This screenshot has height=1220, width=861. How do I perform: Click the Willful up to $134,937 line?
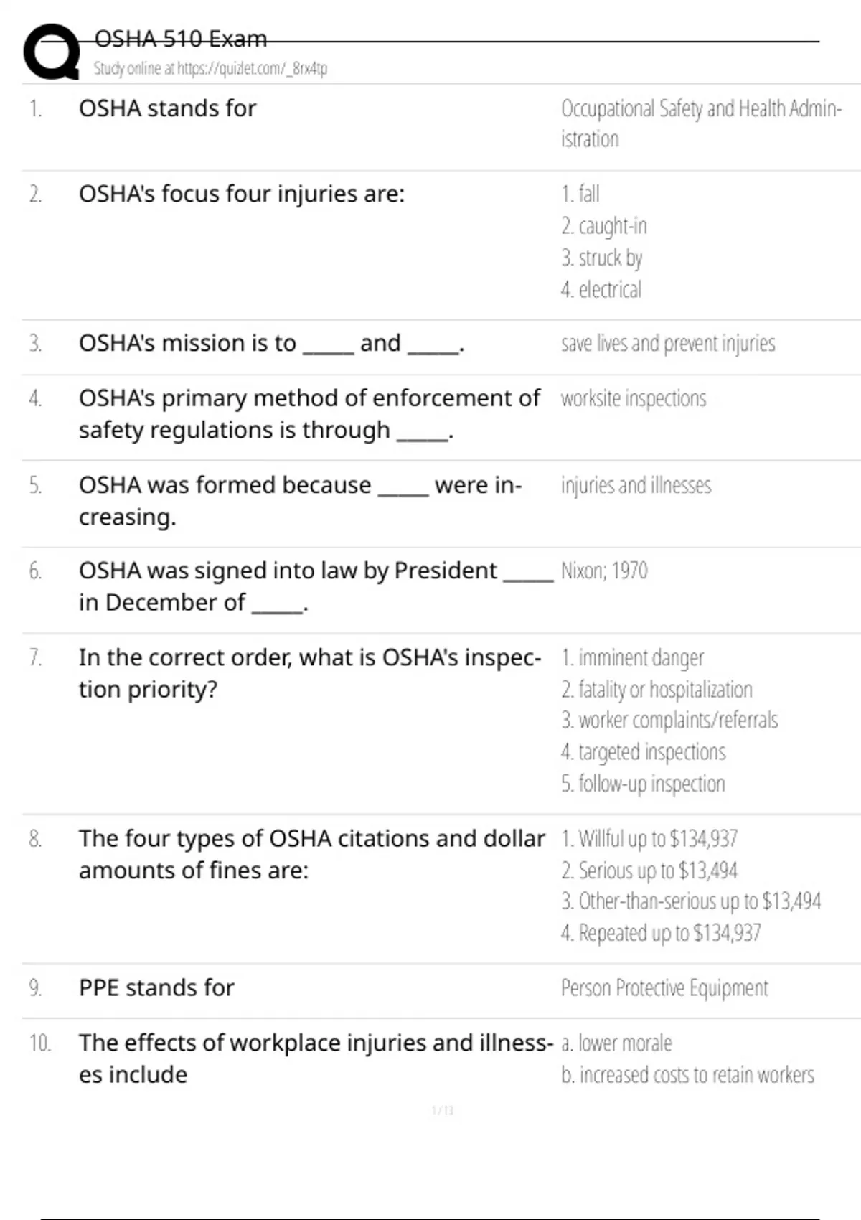(649, 838)
